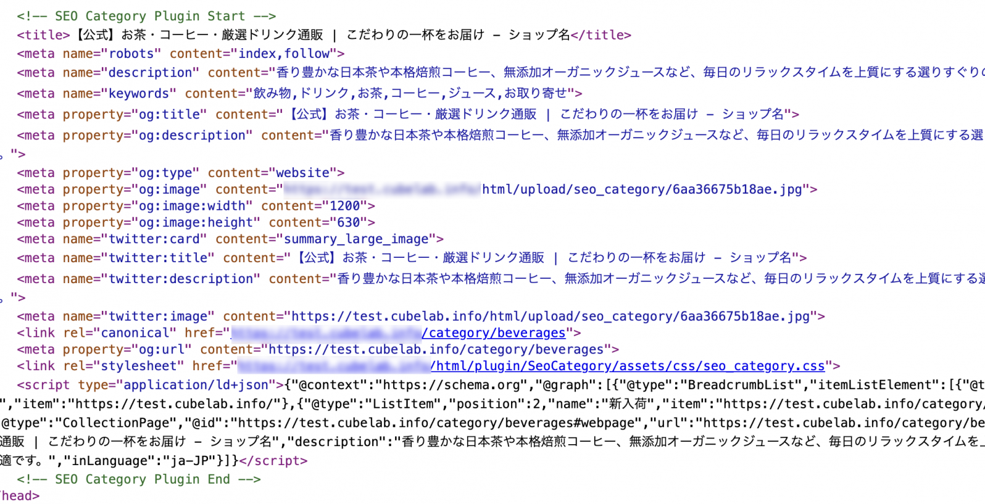
Task: Click the 'SEO Category Plugin End' comment
Action: pyautogui.click(x=139, y=479)
